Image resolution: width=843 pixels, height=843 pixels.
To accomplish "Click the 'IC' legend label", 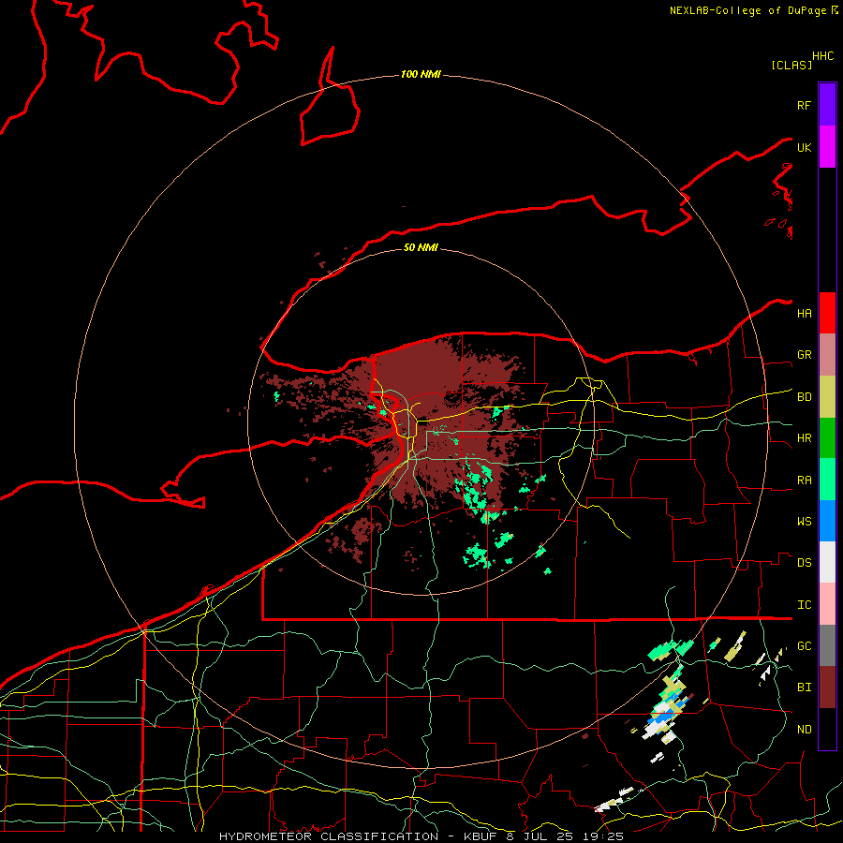I will (x=805, y=605).
